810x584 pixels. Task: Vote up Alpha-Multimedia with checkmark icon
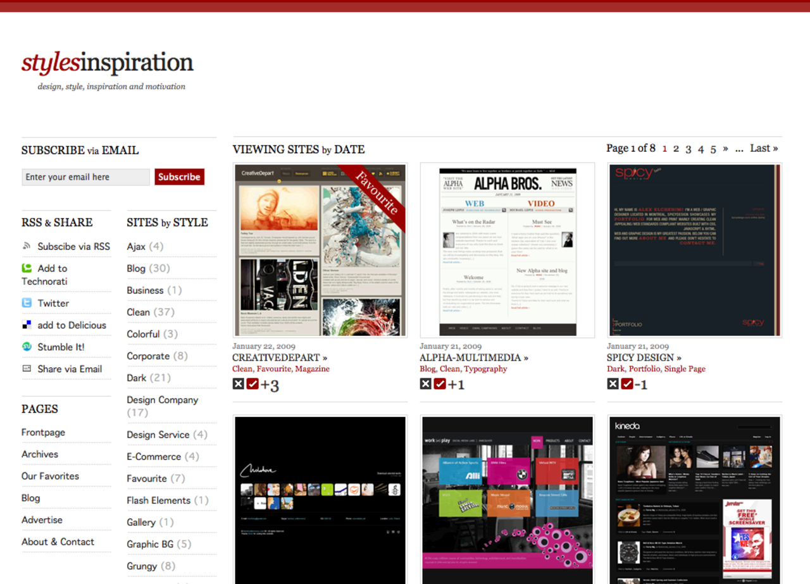pyautogui.click(x=440, y=384)
